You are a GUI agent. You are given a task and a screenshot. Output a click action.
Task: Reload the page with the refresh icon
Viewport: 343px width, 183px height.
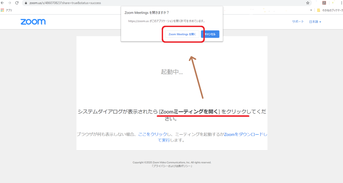pos(17,3)
